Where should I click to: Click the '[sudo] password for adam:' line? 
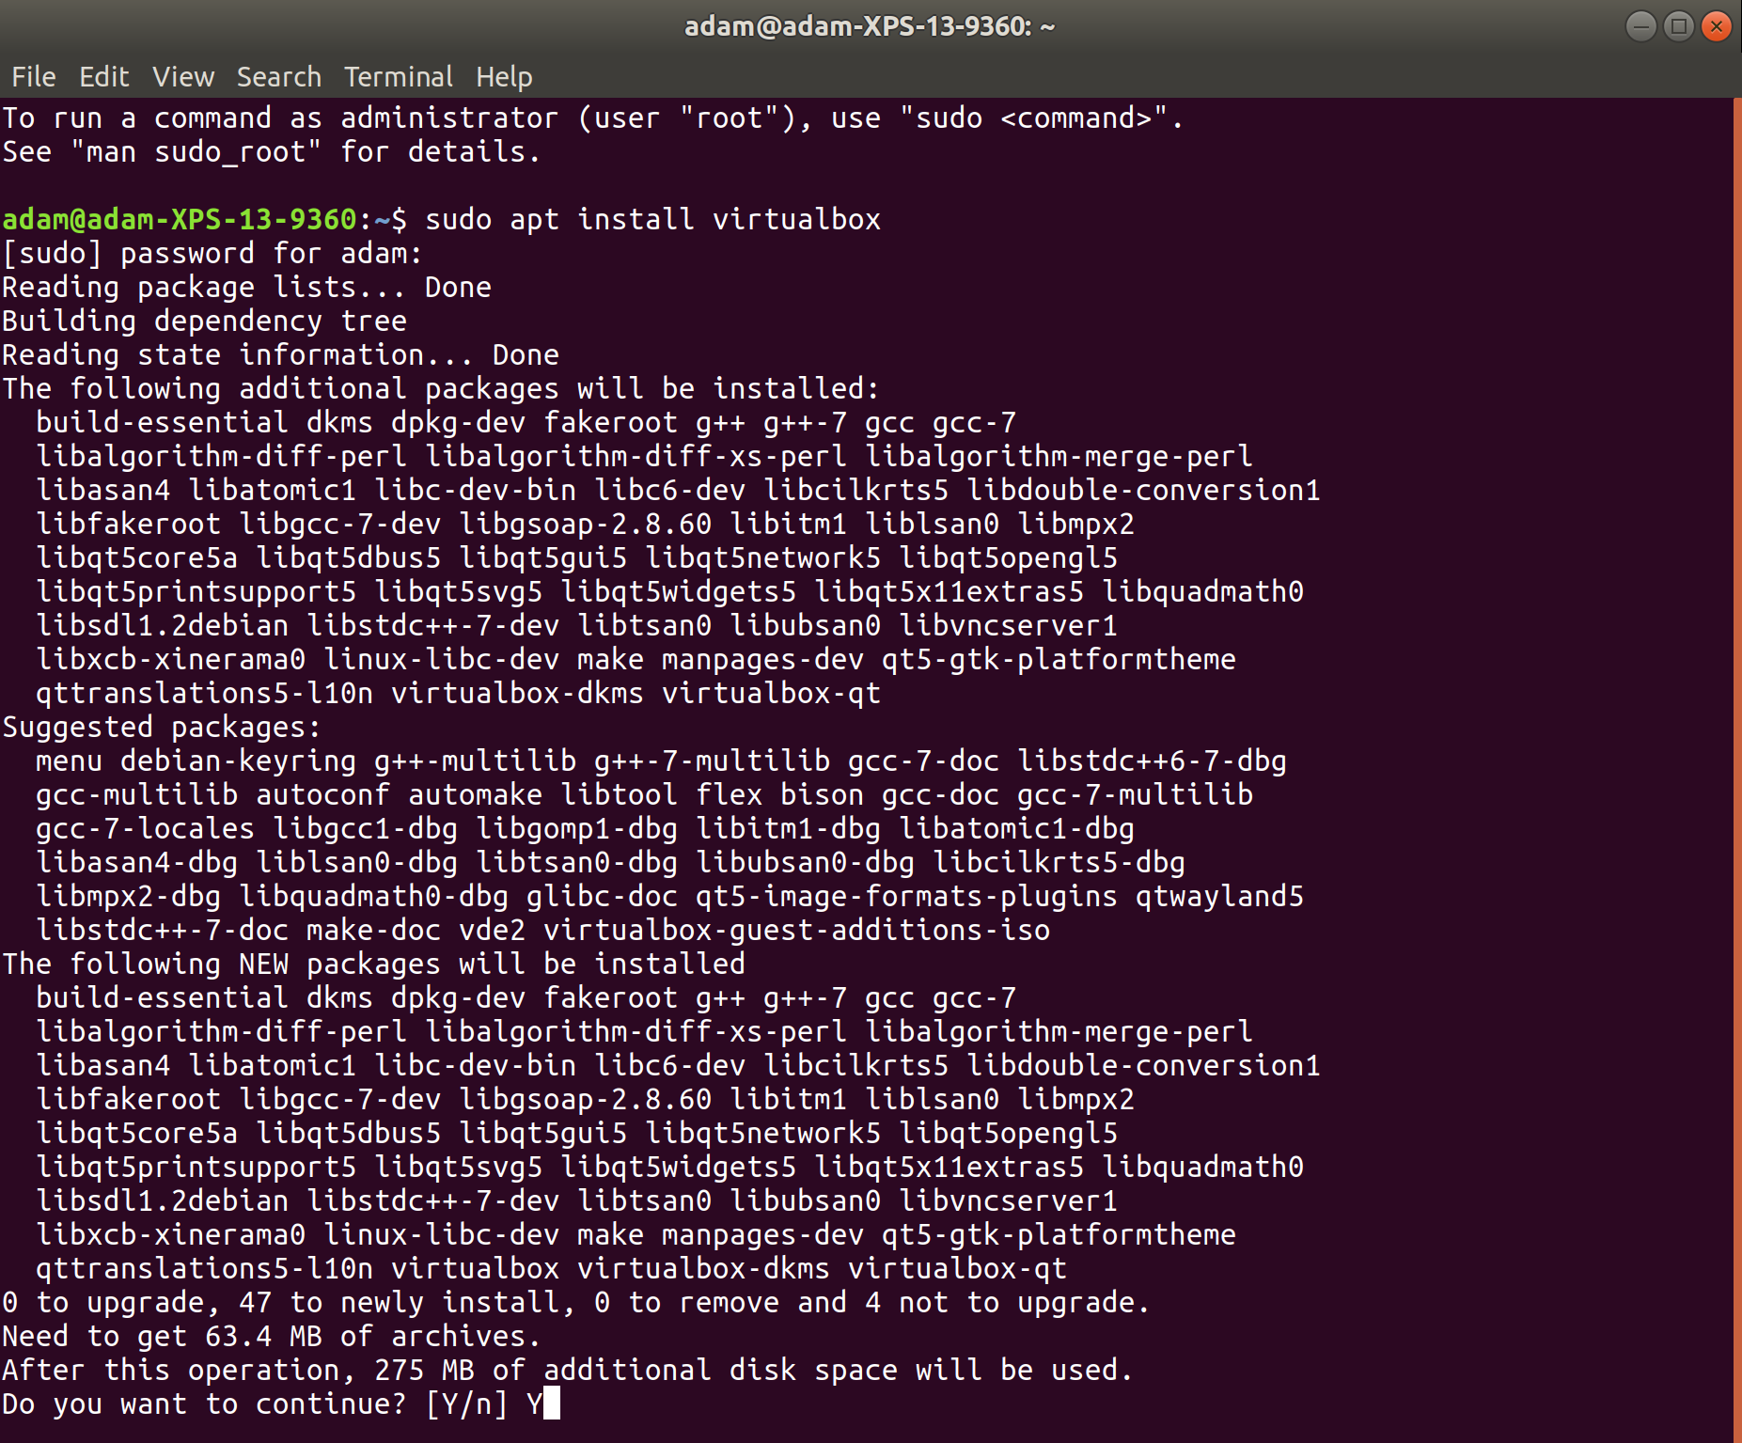[x=212, y=253]
